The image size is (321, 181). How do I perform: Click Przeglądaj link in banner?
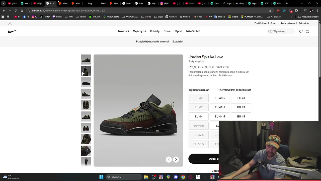[x=178, y=41]
